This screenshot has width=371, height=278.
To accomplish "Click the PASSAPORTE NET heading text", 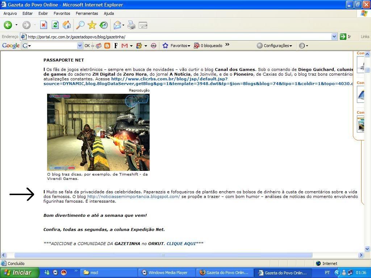I will click(64, 60).
